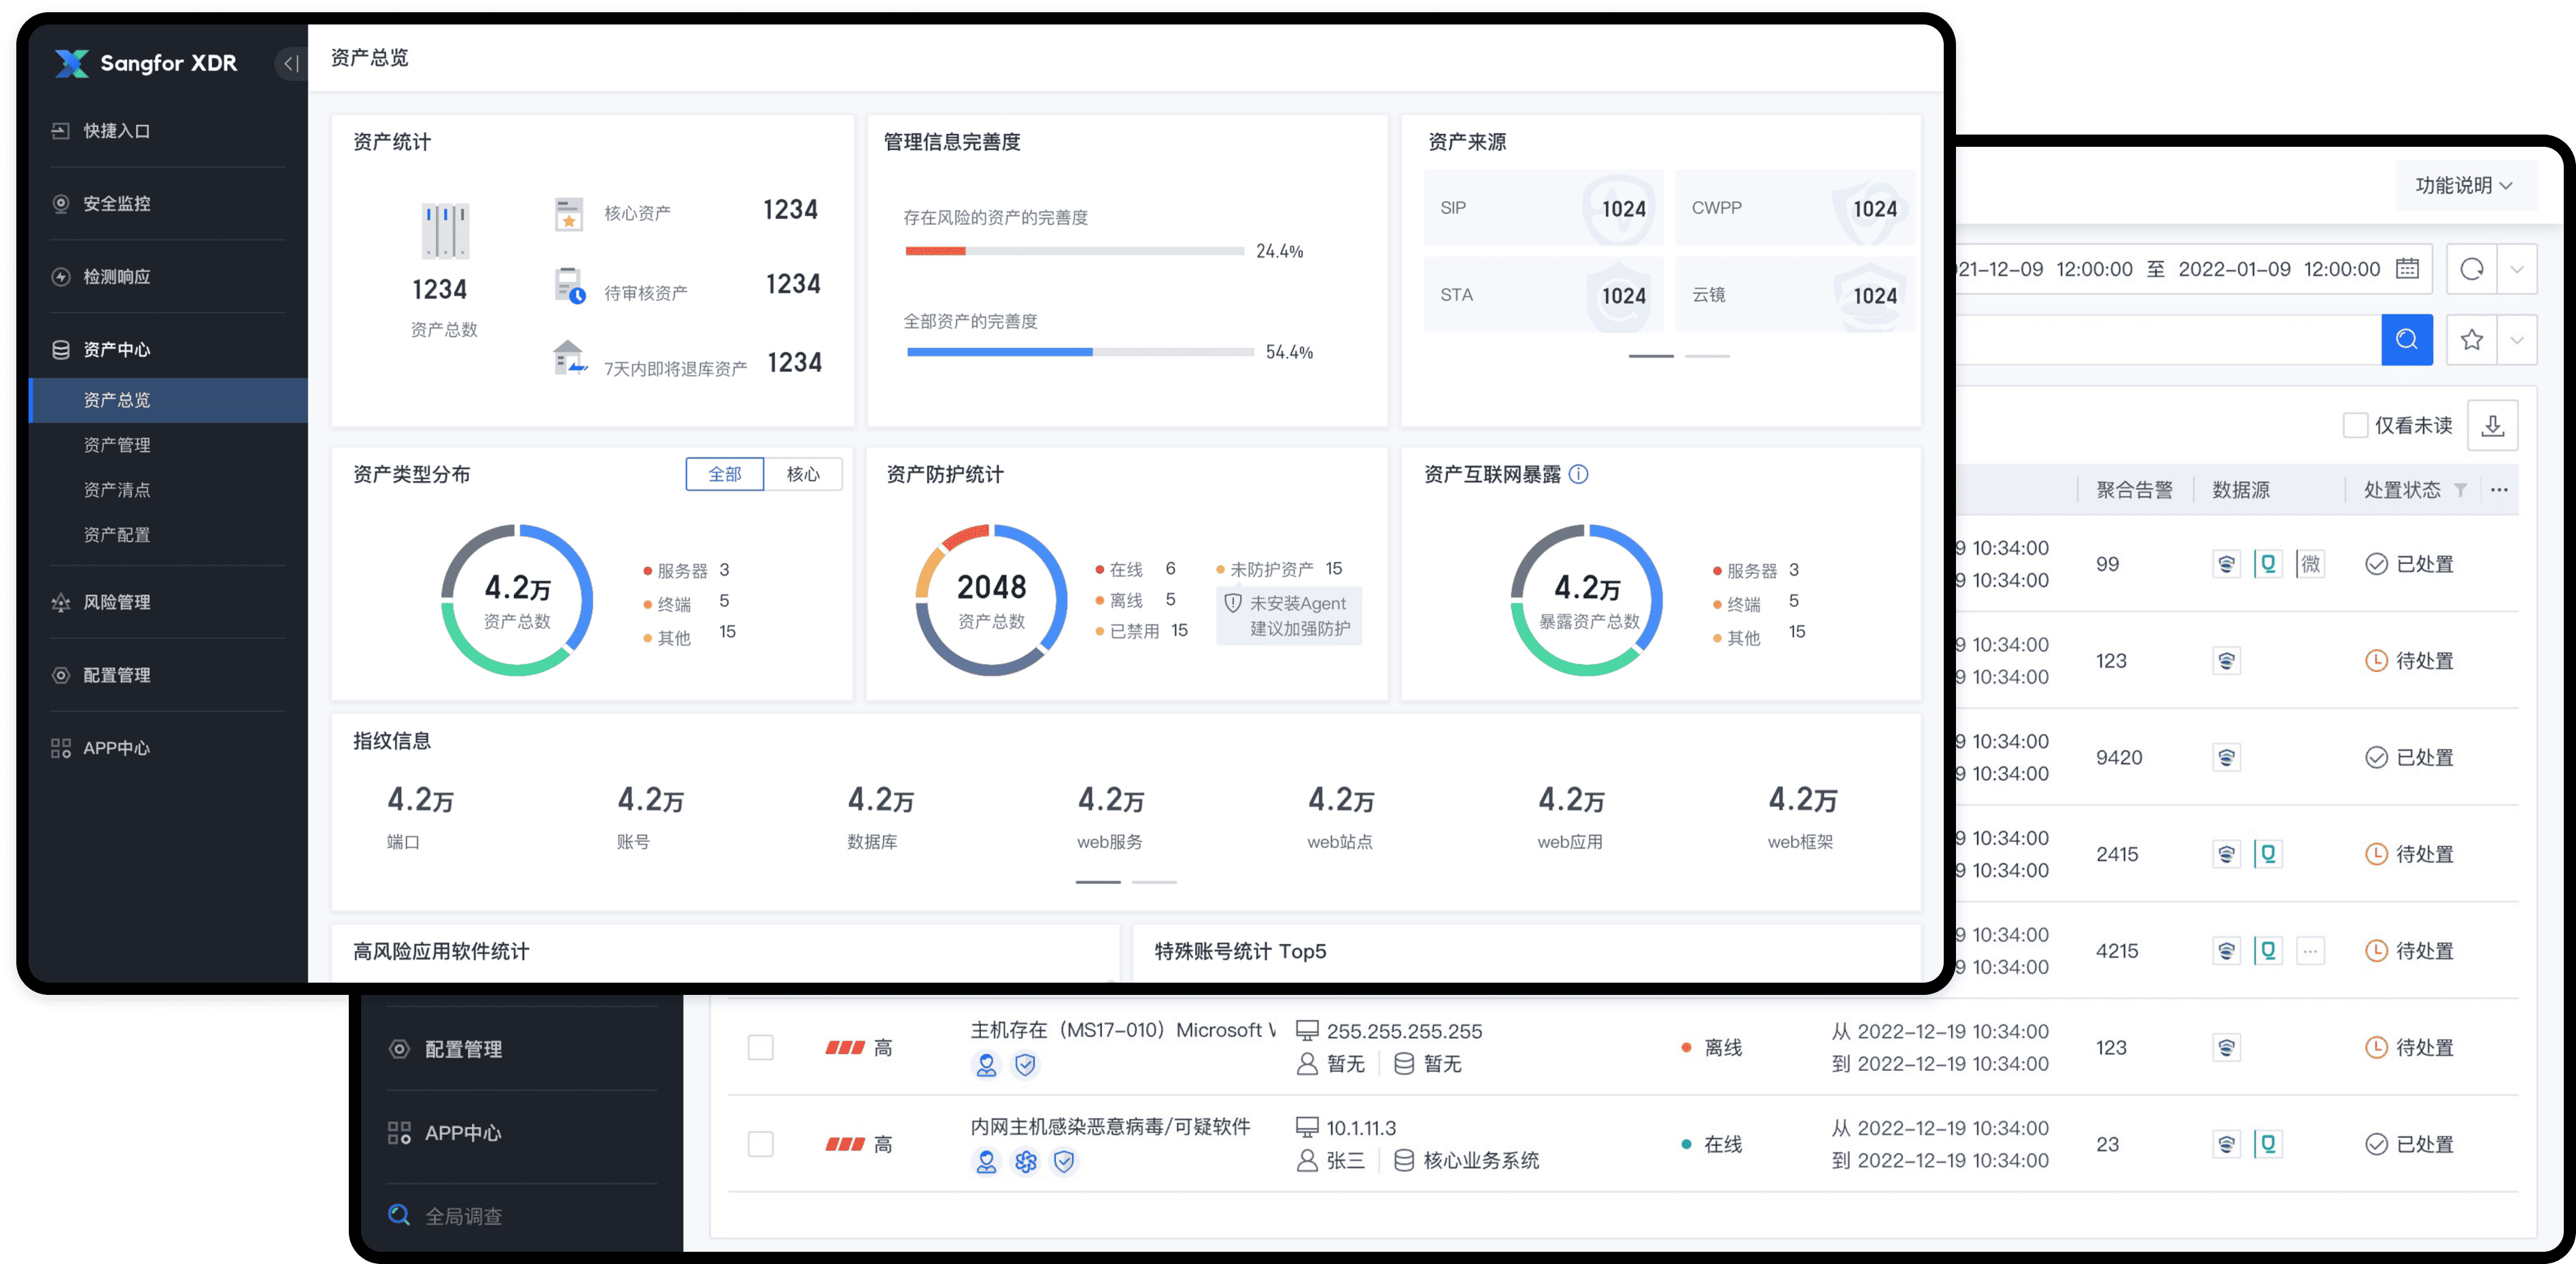
Task: Click 未安装Agent 建议加强防护 tip
Action: (1289, 616)
